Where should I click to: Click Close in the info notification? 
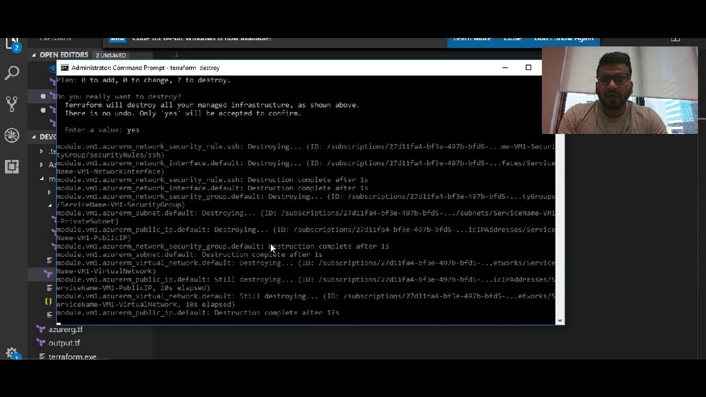(x=512, y=39)
